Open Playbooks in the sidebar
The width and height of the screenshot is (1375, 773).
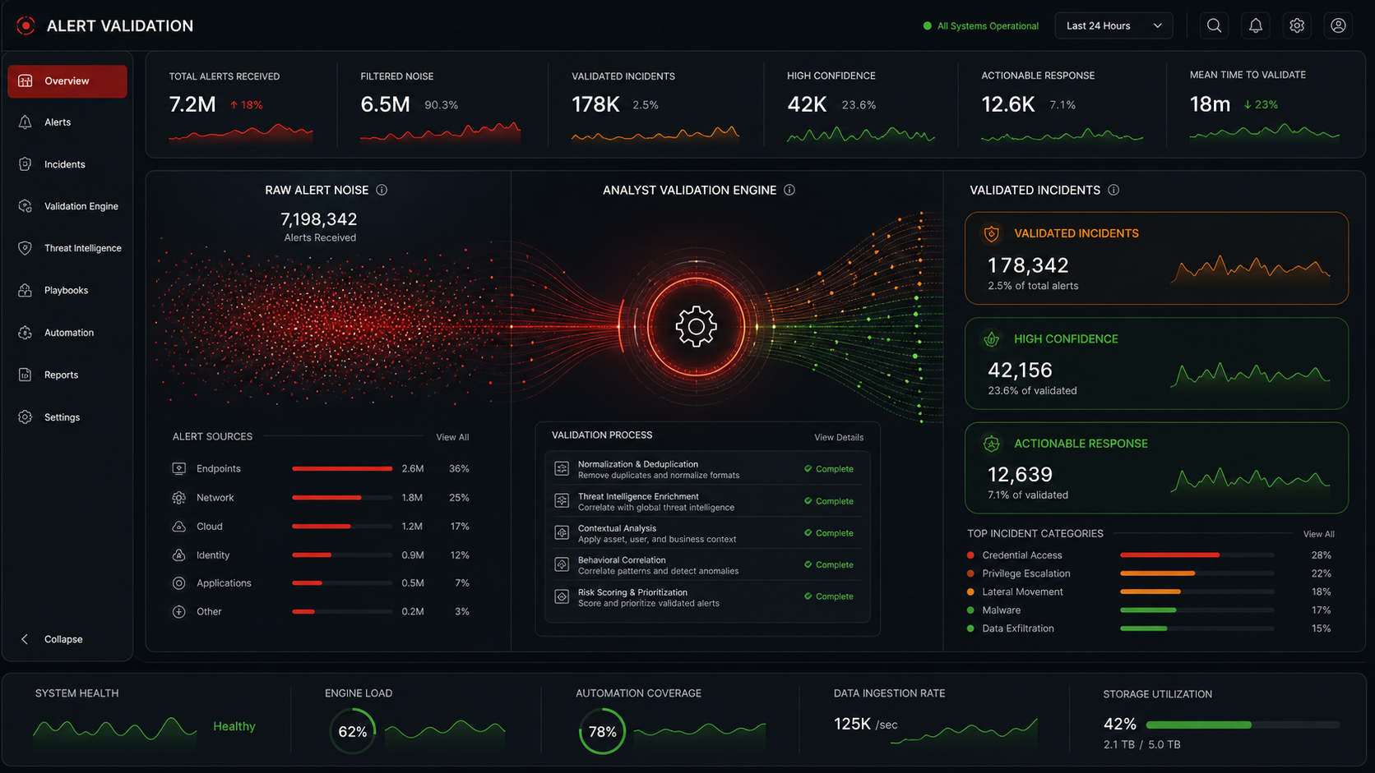click(x=67, y=290)
